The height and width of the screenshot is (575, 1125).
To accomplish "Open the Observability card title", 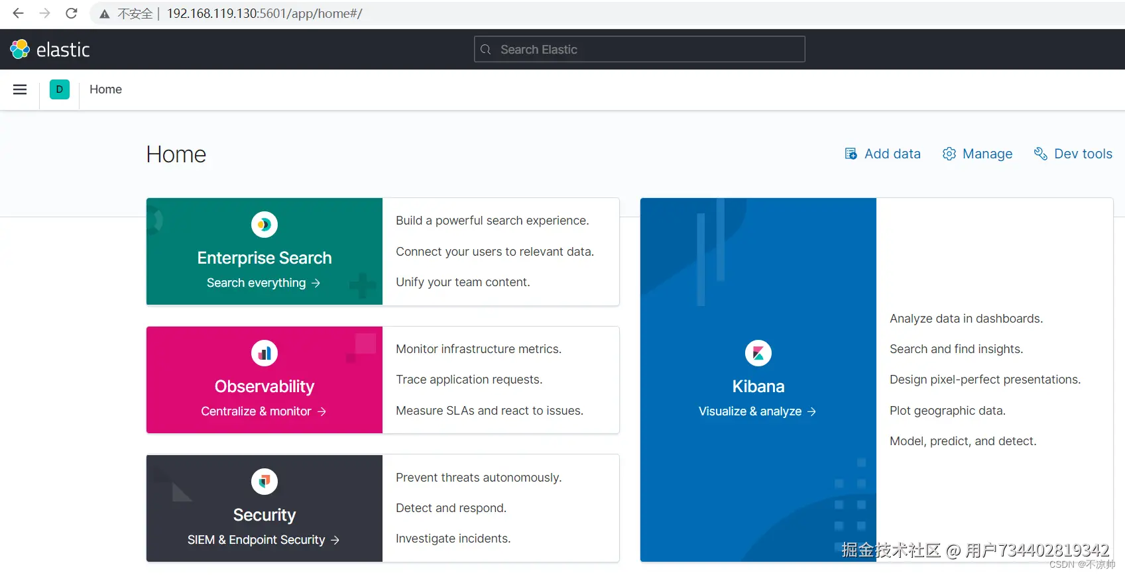I will pyautogui.click(x=265, y=386).
